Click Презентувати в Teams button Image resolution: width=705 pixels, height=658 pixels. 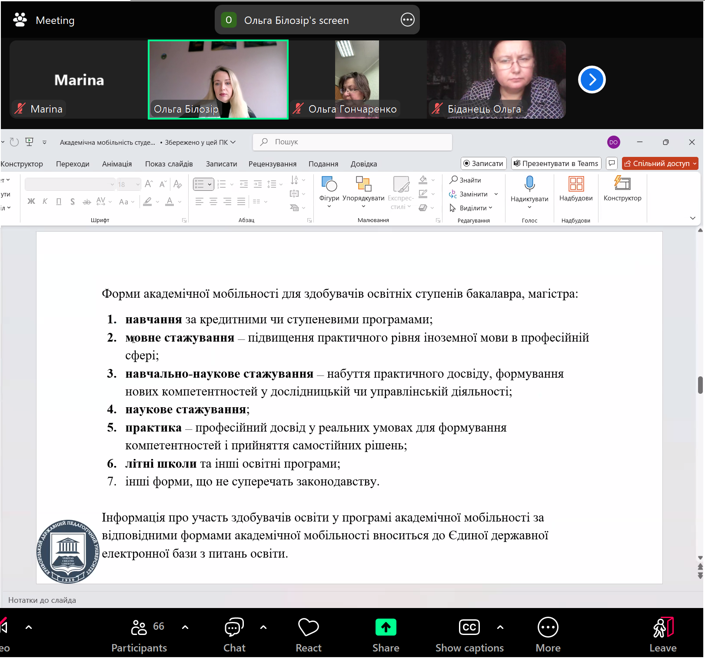[x=556, y=163]
